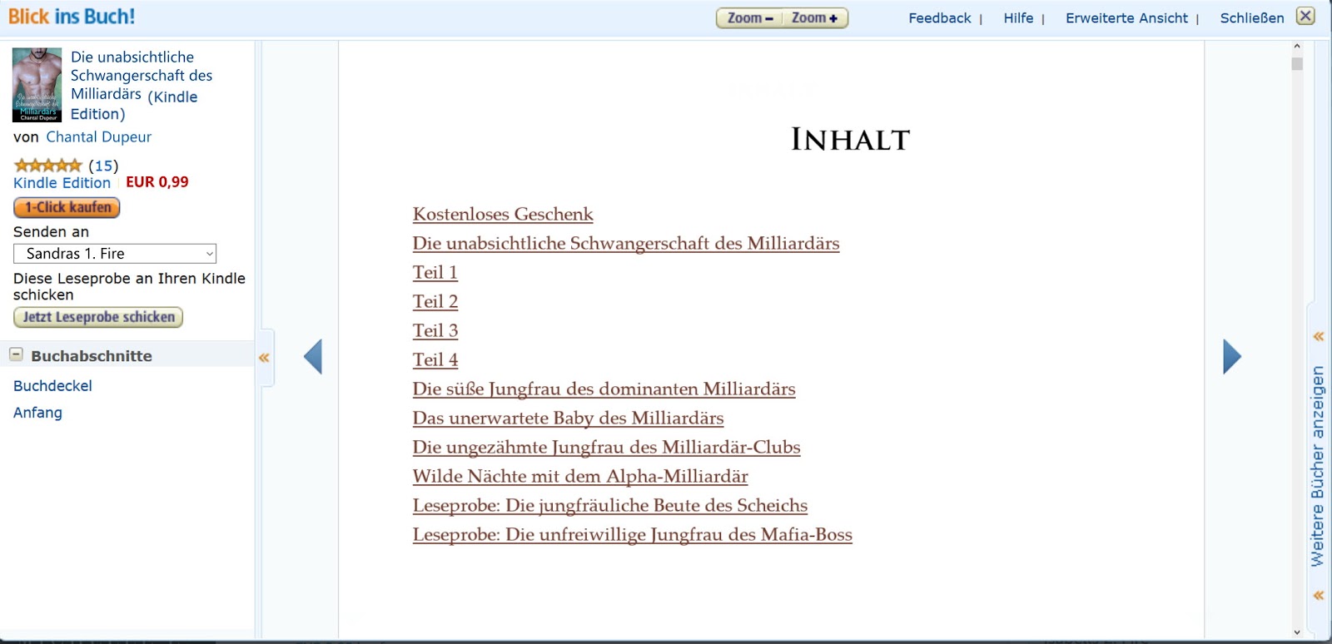Open Das unerwartete Baby des Milliardärs
The image size is (1332, 644).
coord(568,419)
